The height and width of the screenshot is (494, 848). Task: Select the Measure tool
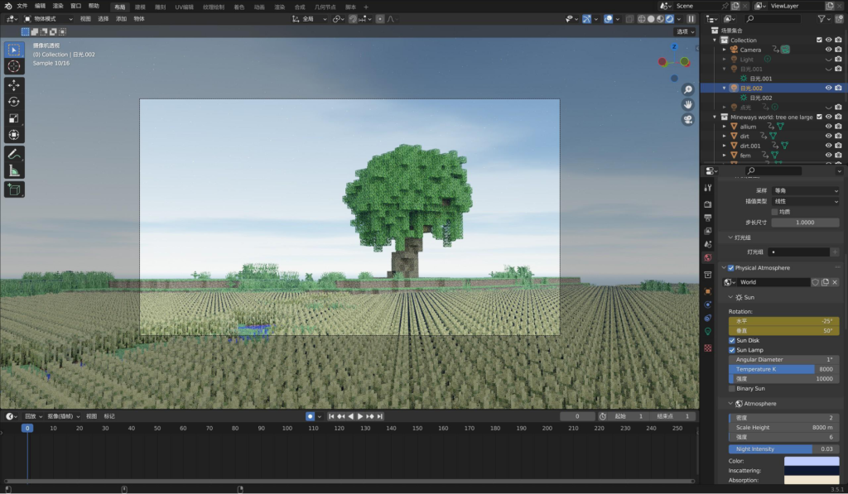tap(14, 170)
